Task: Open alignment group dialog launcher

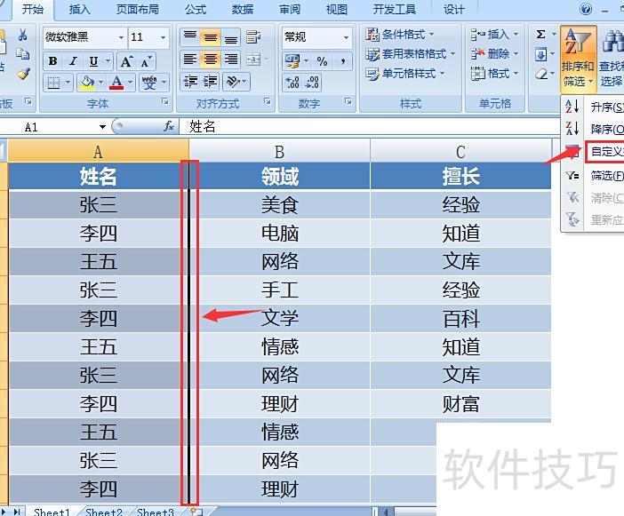Action: click(x=268, y=102)
